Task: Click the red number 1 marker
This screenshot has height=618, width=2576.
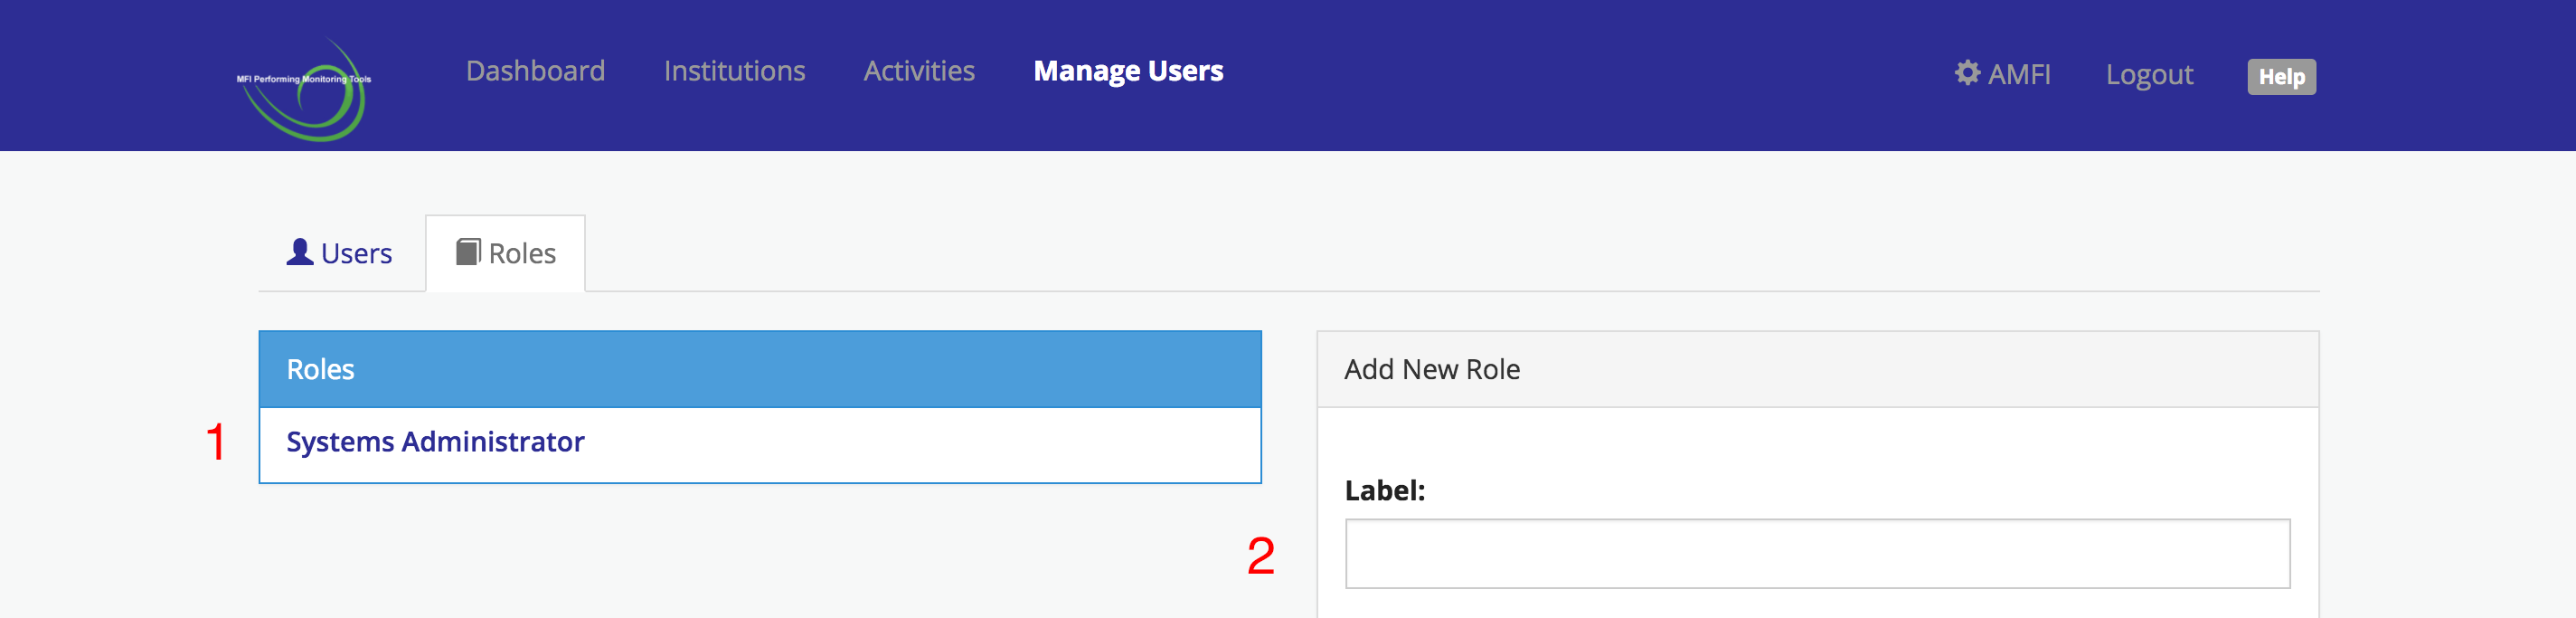Action: 216,442
